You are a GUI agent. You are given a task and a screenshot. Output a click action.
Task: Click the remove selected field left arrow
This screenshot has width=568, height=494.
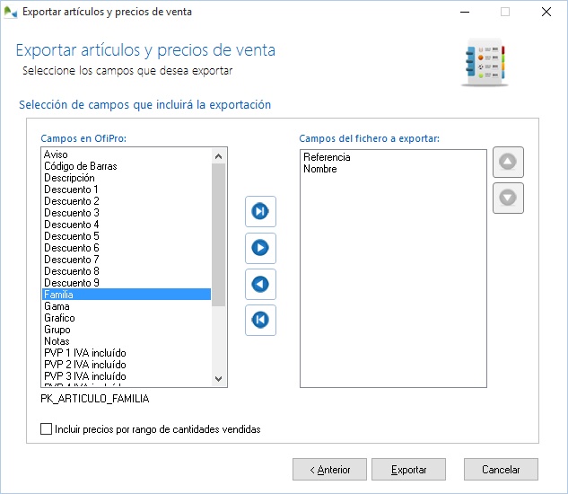pos(260,284)
